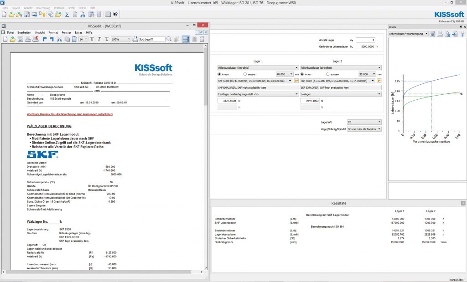
Task: Click the yellow arrow button next to SKF 6308
Action: pyautogui.click(x=296, y=81)
